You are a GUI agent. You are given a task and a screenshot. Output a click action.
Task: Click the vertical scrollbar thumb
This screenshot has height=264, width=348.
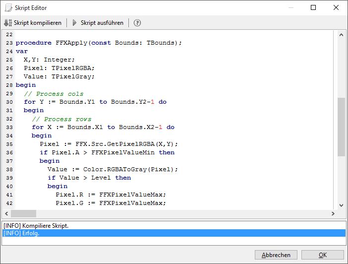341,127
